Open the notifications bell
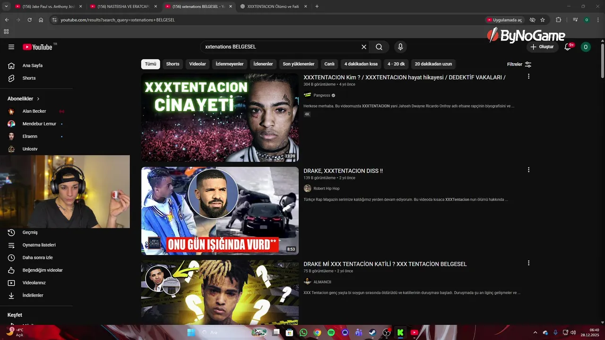This screenshot has height=340, width=605. (x=568, y=47)
